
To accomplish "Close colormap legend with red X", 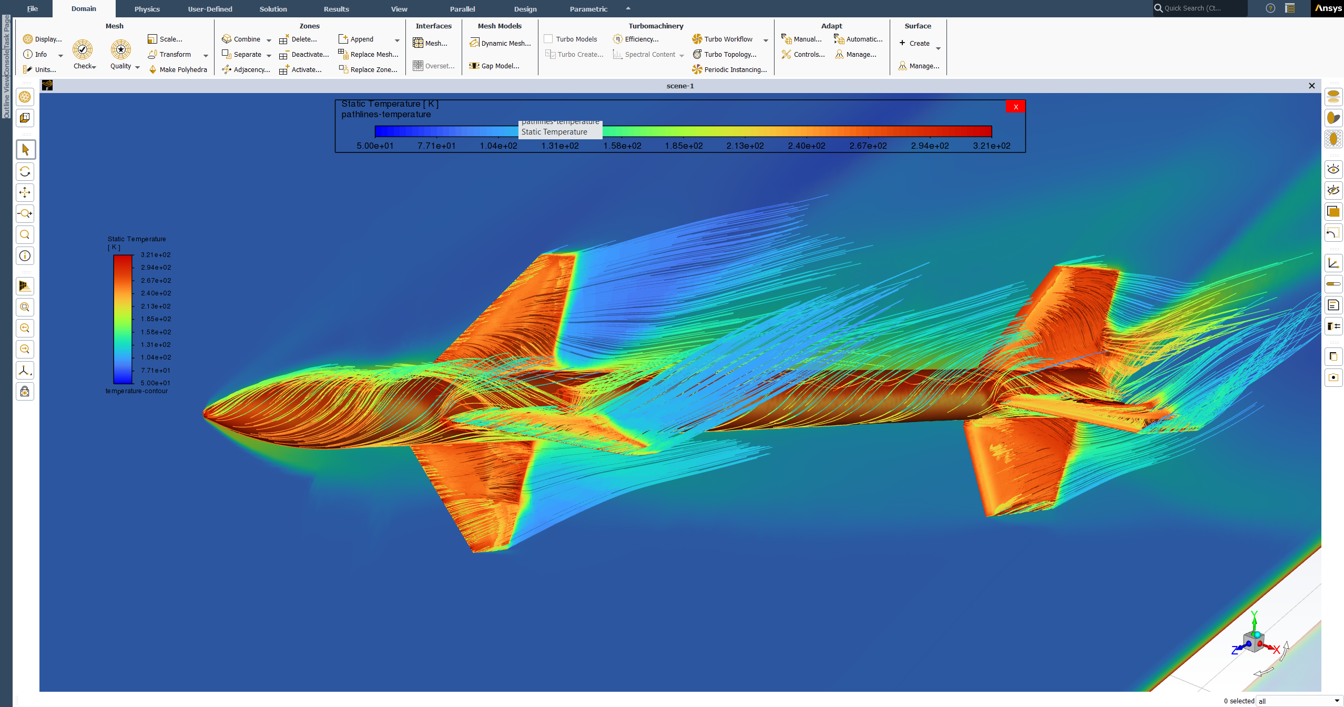I will [1016, 106].
